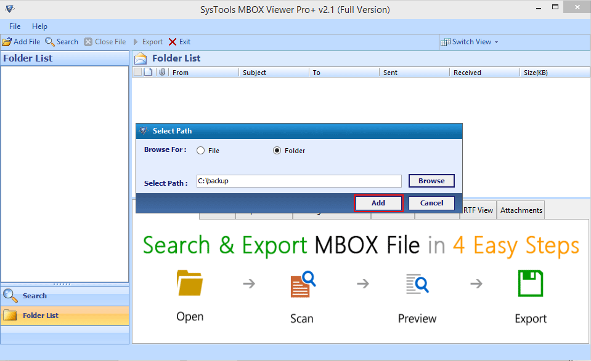Image resolution: width=591 pixels, height=361 pixels.
Task: Toggle the select-all checkbox in the column header
Action: pos(137,72)
